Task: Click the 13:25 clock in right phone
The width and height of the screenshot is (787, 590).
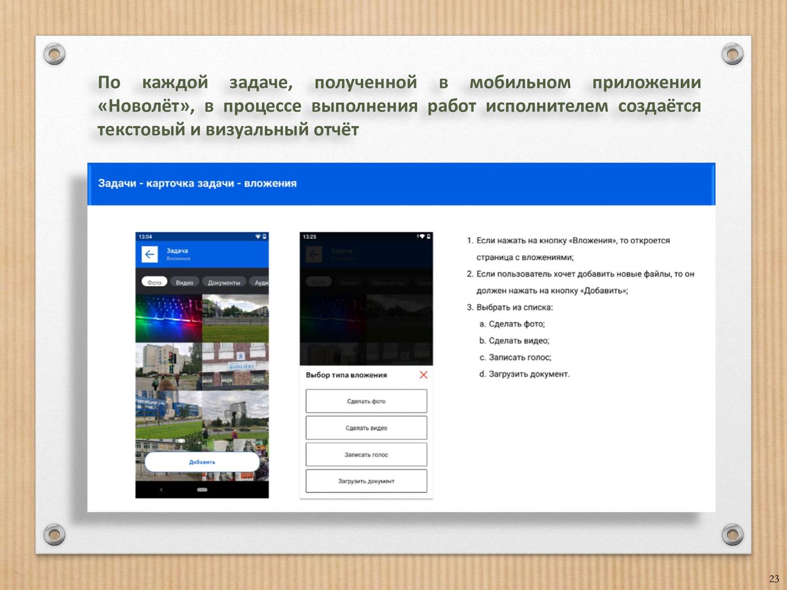Action: [309, 237]
